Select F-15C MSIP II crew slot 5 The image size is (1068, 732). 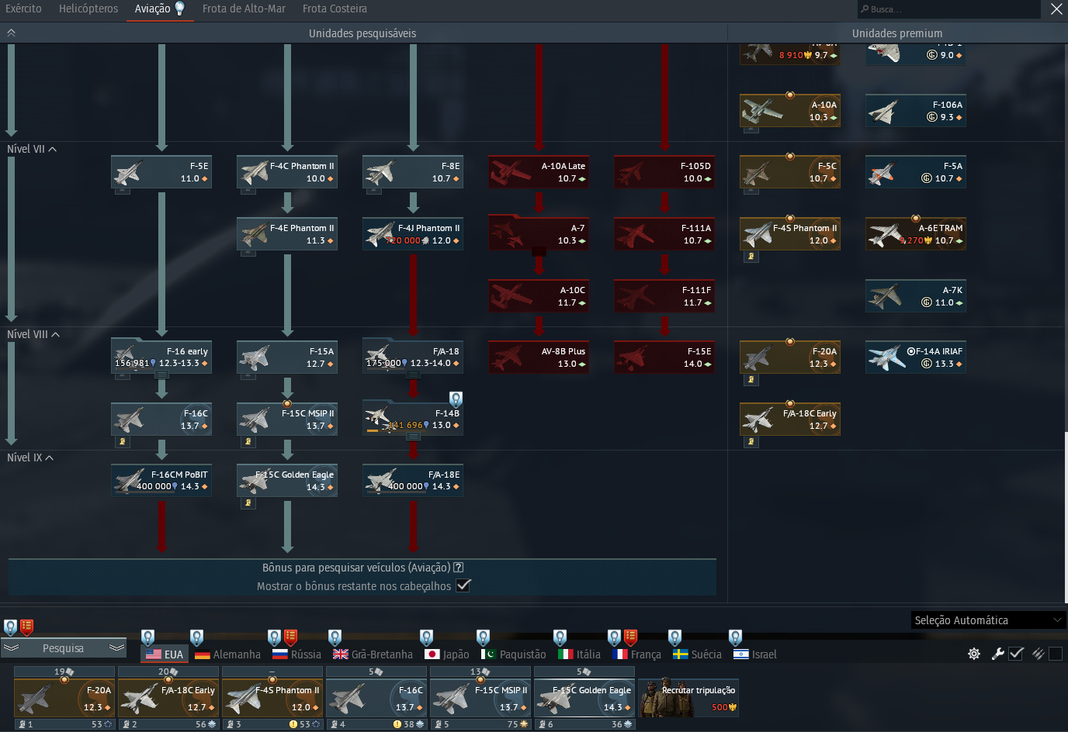click(480, 698)
